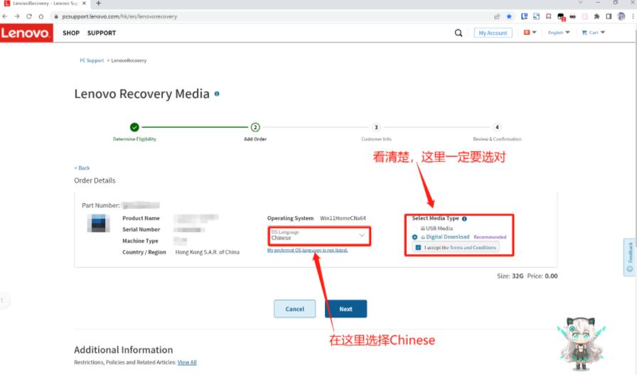Close the LenovoRecovery browser tab
The height and width of the screenshot is (375, 637).
84,4
